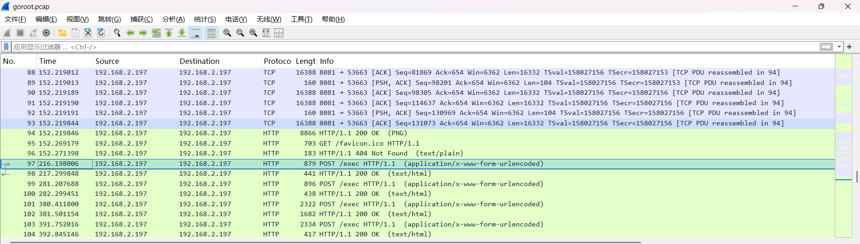Click the close capture file icon
The height and width of the screenshot is (244, 860).
[x=88, y=33]
